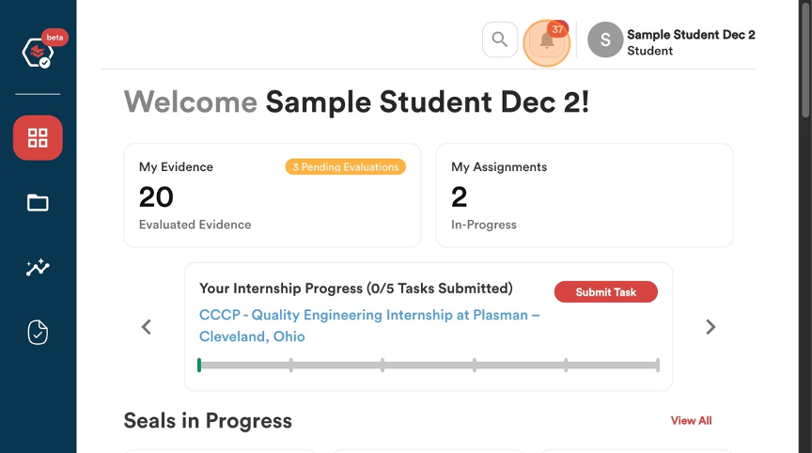Open the My Assignments card
The width and height of the screenshot is (812, 453).
click(585, 195)
